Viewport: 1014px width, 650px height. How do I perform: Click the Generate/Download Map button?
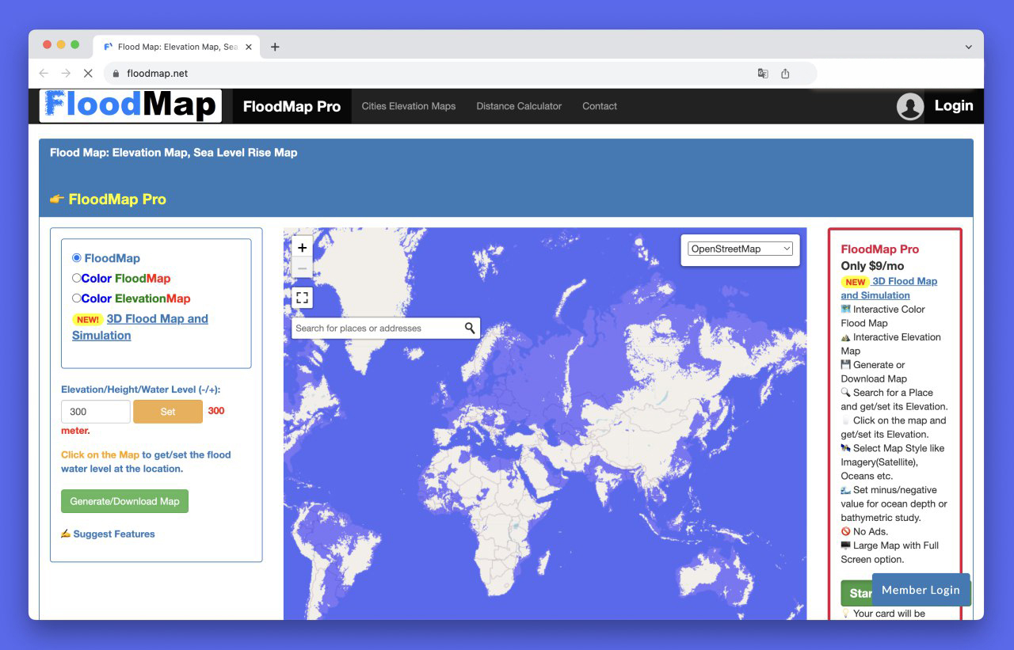[x=124, y=501]
